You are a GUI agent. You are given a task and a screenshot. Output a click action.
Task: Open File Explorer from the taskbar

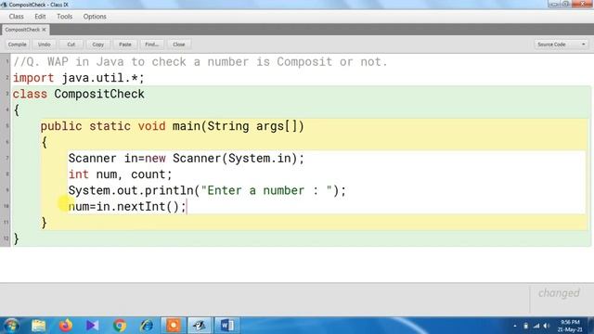pos(38,326)
